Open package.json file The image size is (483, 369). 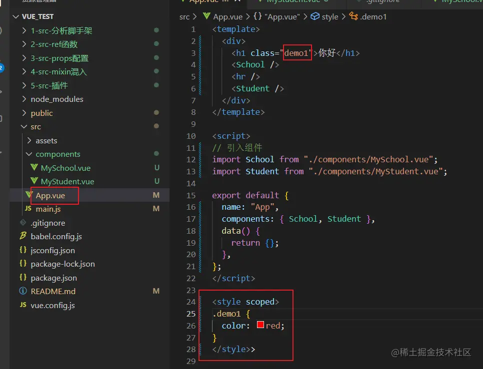click(x=54, y=278)
